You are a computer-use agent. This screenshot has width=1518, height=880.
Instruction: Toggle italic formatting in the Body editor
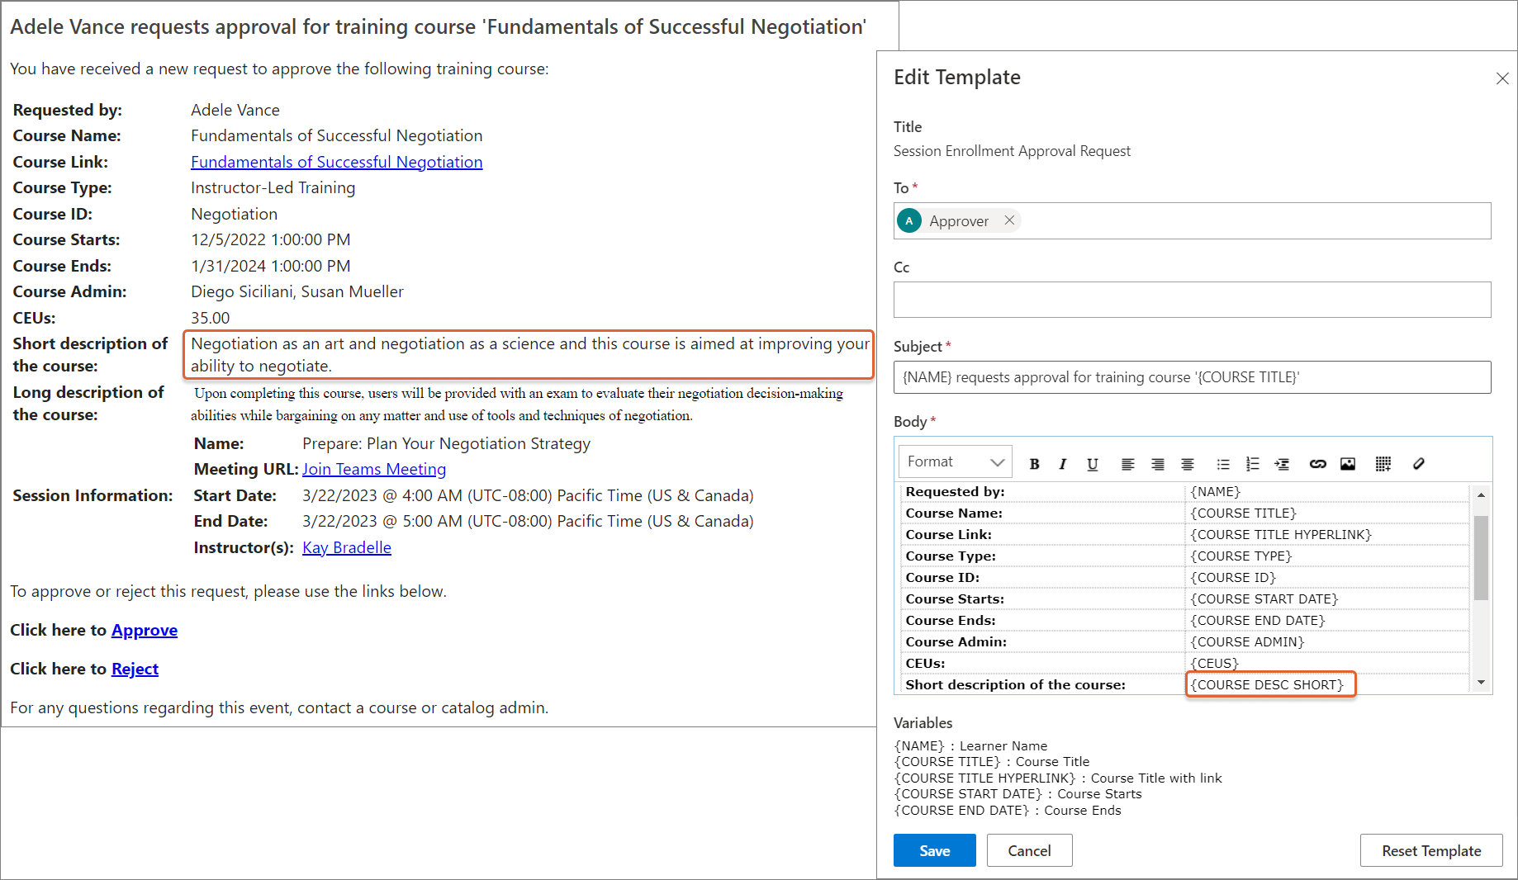pos(1063,464)
